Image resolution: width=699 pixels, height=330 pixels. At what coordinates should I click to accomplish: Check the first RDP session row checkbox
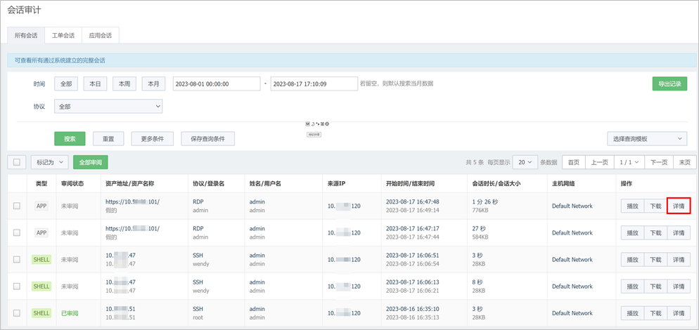point(17,206)
